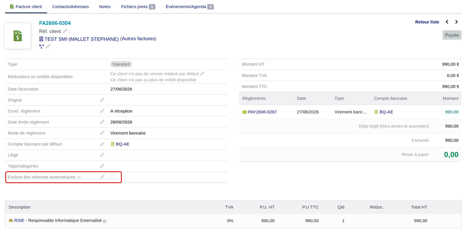The image size is (464, 232).
Task: Open RSIE product link
Action: tap(19, 220)
